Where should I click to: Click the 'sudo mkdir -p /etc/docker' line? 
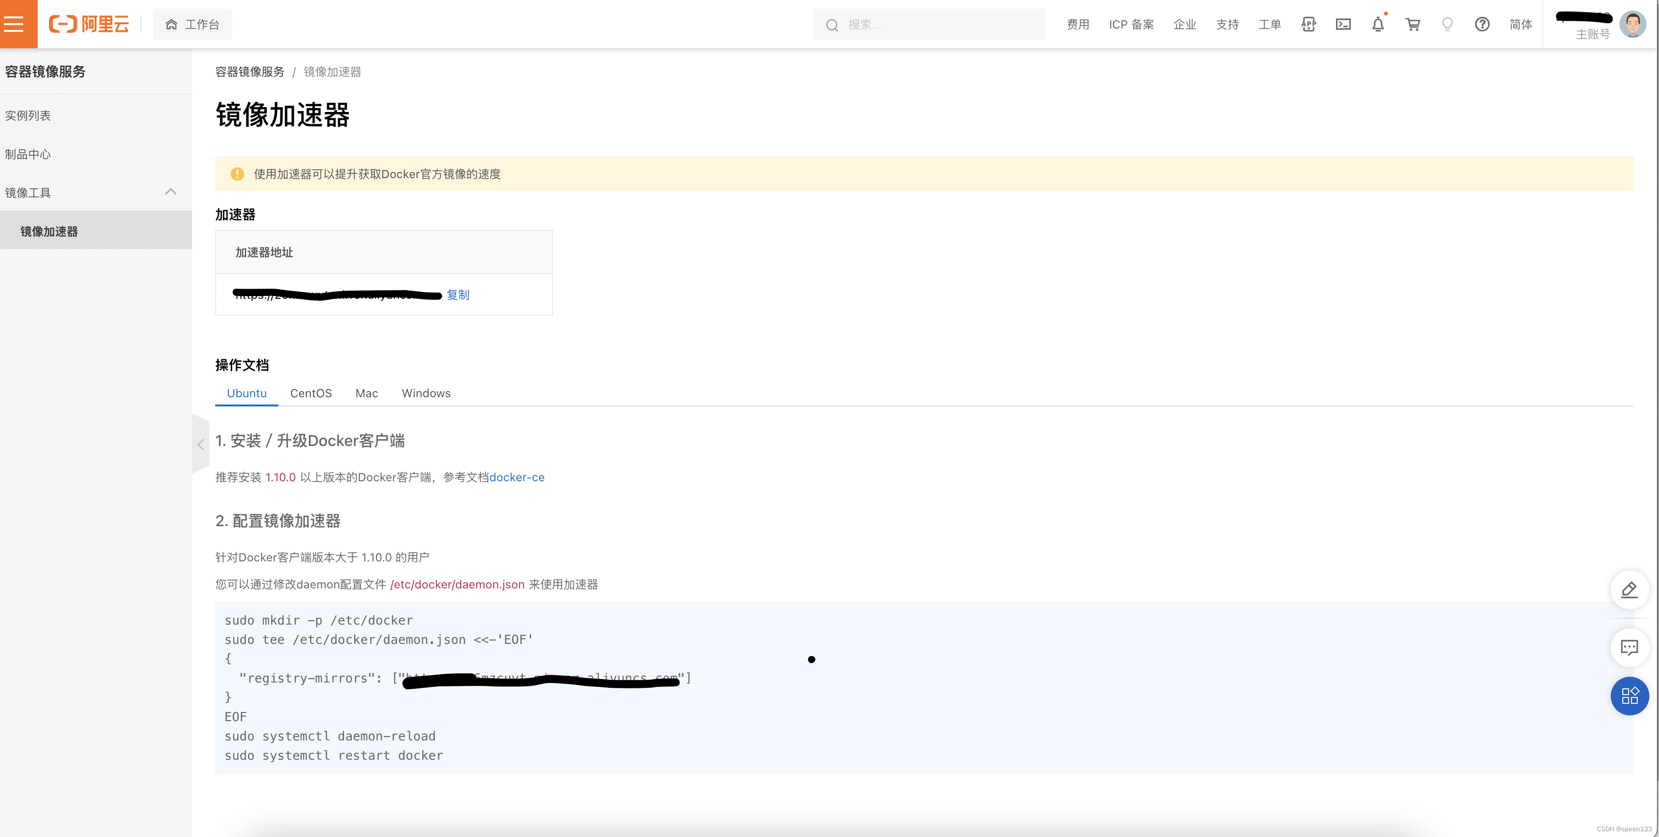[x=319, y=620]
